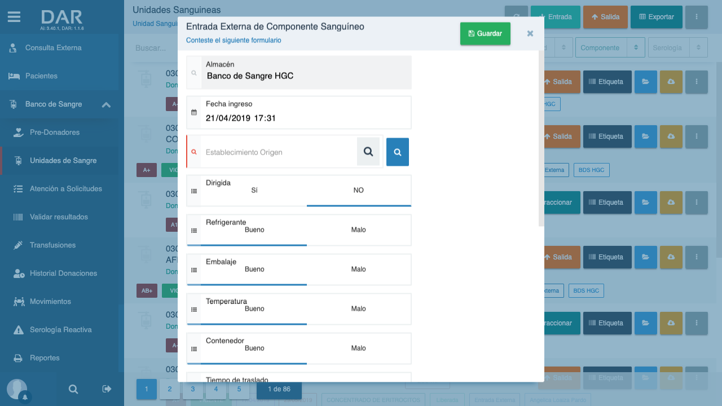The width and height of the screenshot is (722, 406).
Task: Click the Reportes printer icon
Action: [x=18, y=358]
